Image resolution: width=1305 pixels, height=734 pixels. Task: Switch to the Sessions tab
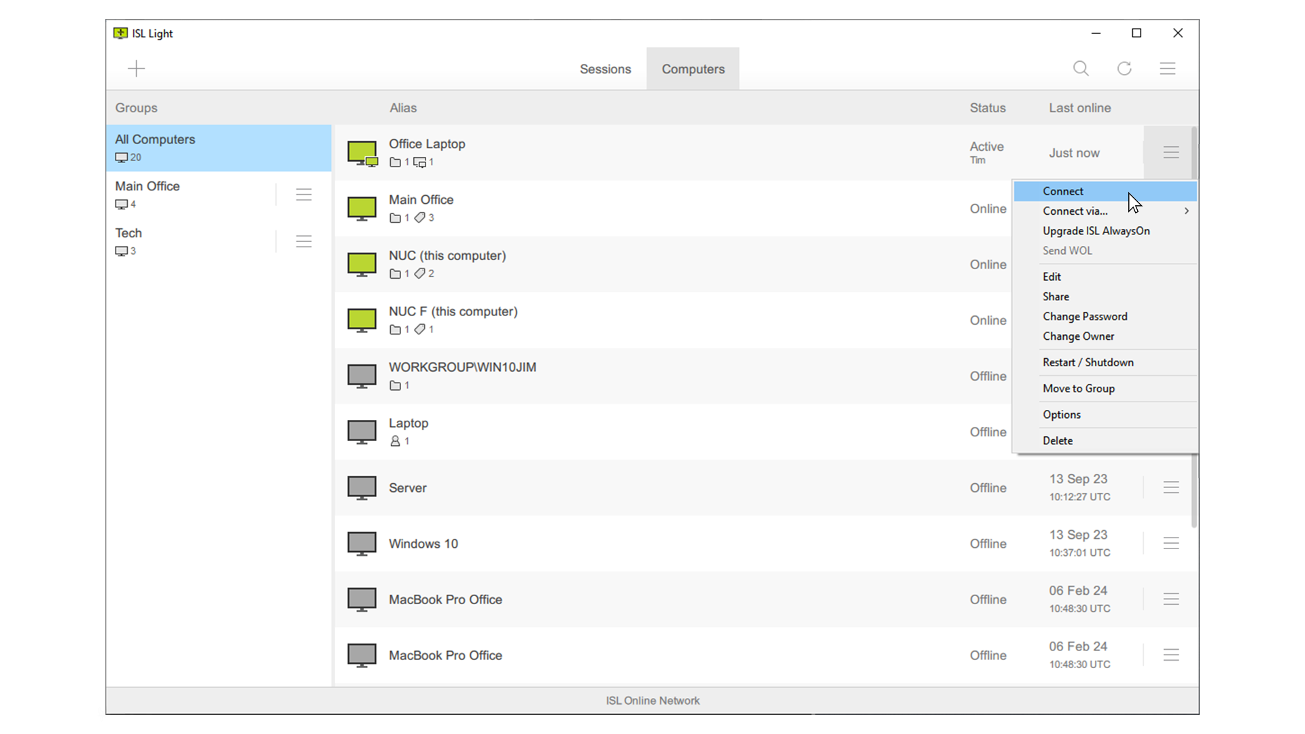605,69
